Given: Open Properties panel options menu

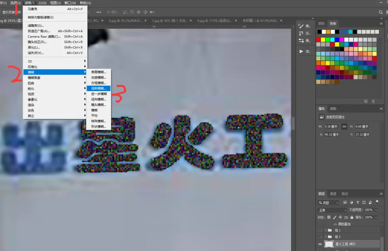Looking at the screenshot, I should point(381,109).
